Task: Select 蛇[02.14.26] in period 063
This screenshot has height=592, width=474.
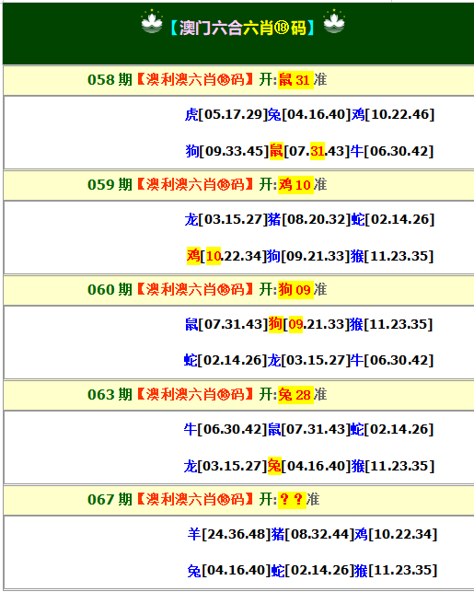Action: (392, 429)
